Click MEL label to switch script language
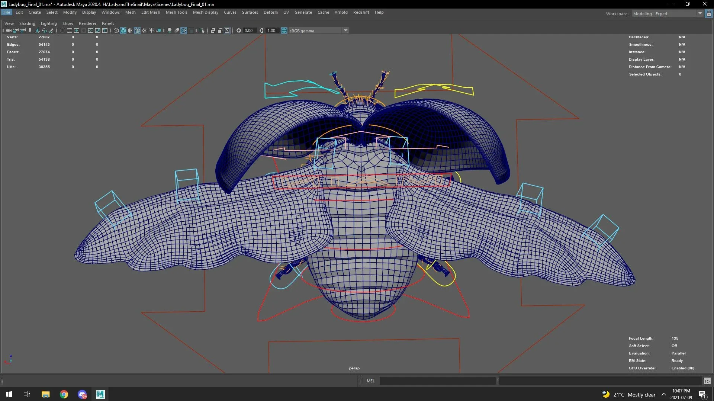The height and width of the screenshot is (401, 714). (x=370, y=381)
